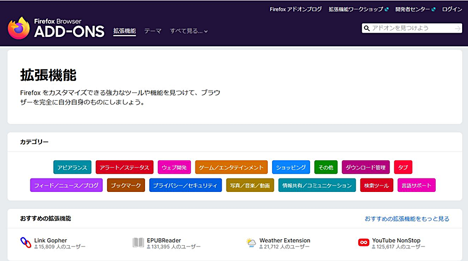468x261 pixels.
Task: Click the 125,617 人のユーザー text
Action: pos(401,247)
